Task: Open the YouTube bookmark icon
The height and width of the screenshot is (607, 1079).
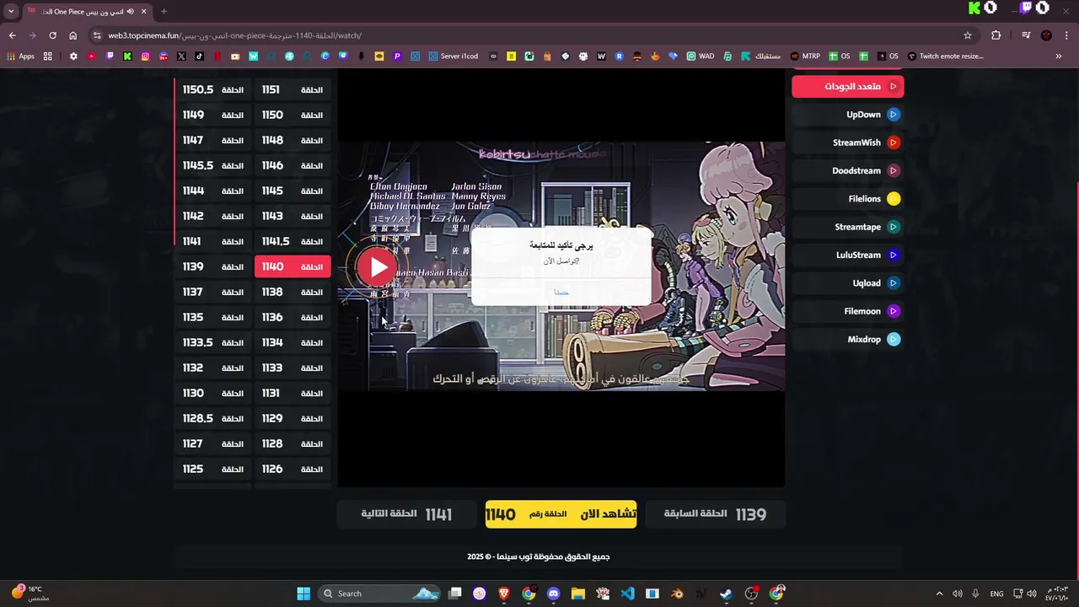Action: coord(92,56)
